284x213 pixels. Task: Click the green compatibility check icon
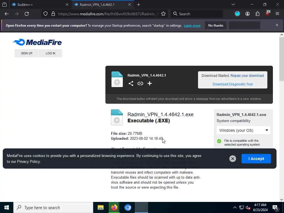pos(219,141)
